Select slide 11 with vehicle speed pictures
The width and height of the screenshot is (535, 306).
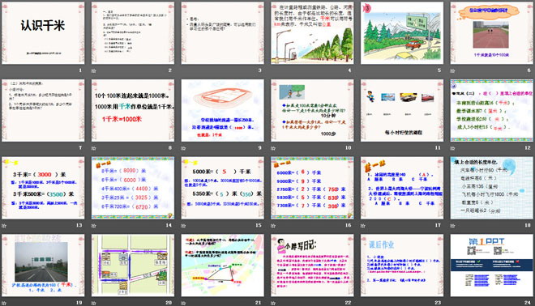(402, 110)
